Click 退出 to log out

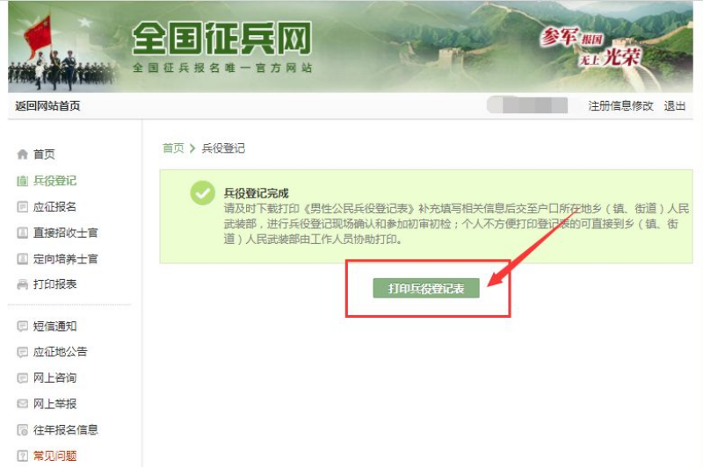(x=674, y=106)
